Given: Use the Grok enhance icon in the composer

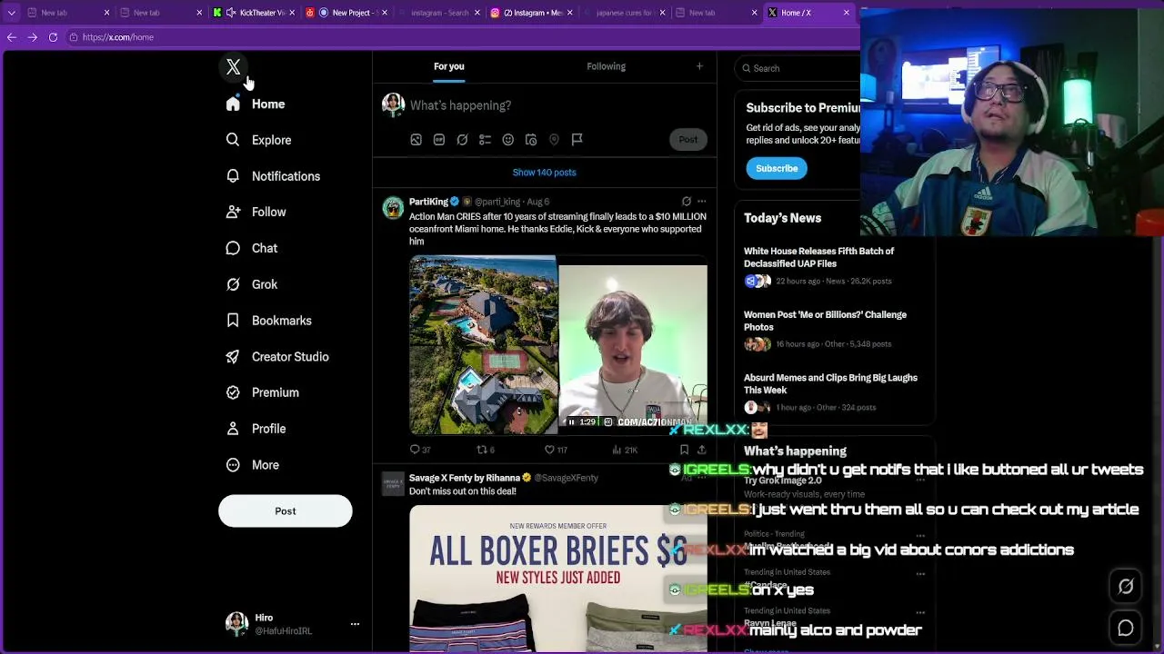Looking at the screenshot, I should pyautogui.click(x=462, y=140).
